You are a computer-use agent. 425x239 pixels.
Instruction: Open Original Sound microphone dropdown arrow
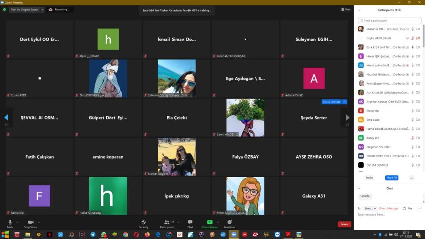click(x=42, y=10)
